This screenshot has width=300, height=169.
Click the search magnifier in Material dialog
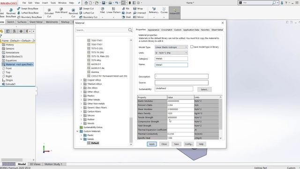coord(130,30)
